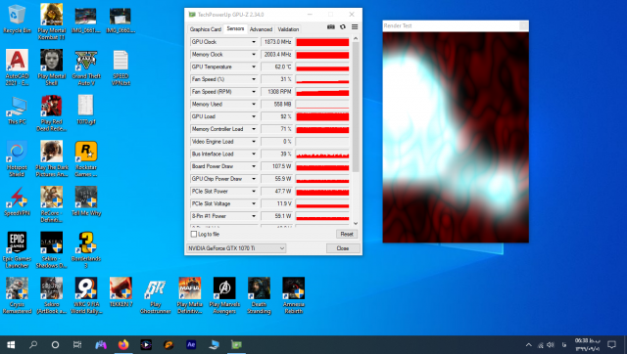Click inside the Render Test window image

(x=456, y=137)
